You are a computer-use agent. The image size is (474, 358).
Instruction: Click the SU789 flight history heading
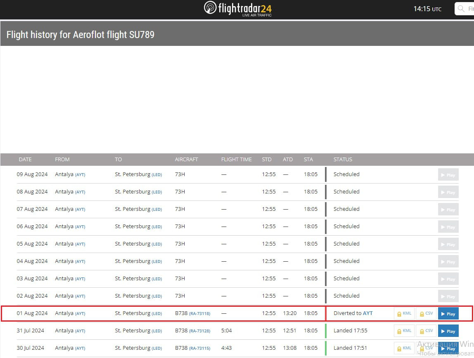(81, 35)
